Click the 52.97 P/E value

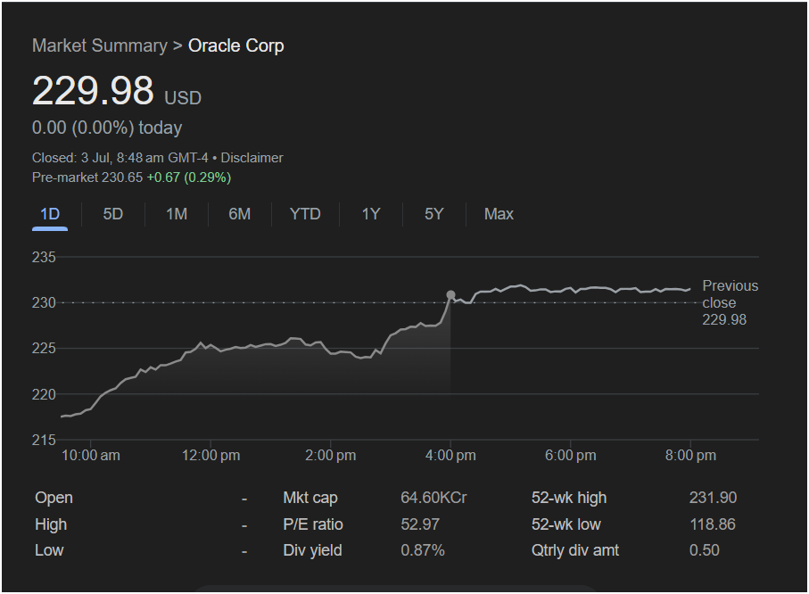[x=420, y=524]
